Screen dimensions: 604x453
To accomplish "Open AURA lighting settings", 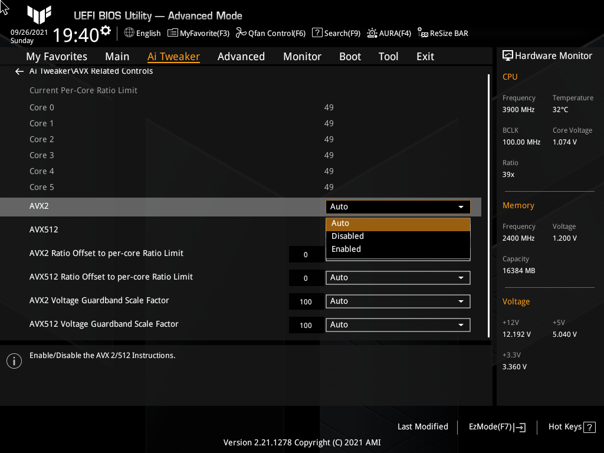I will (x=389, y=33).
